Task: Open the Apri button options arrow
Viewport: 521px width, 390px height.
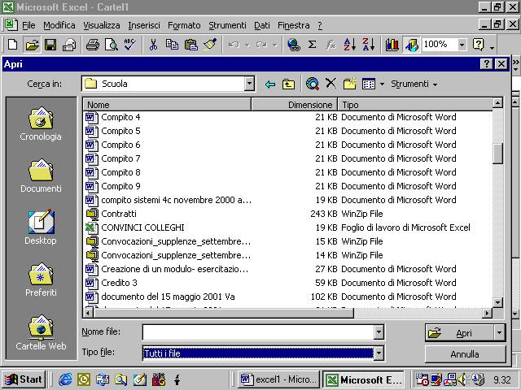Action: (x=499, y=332)
